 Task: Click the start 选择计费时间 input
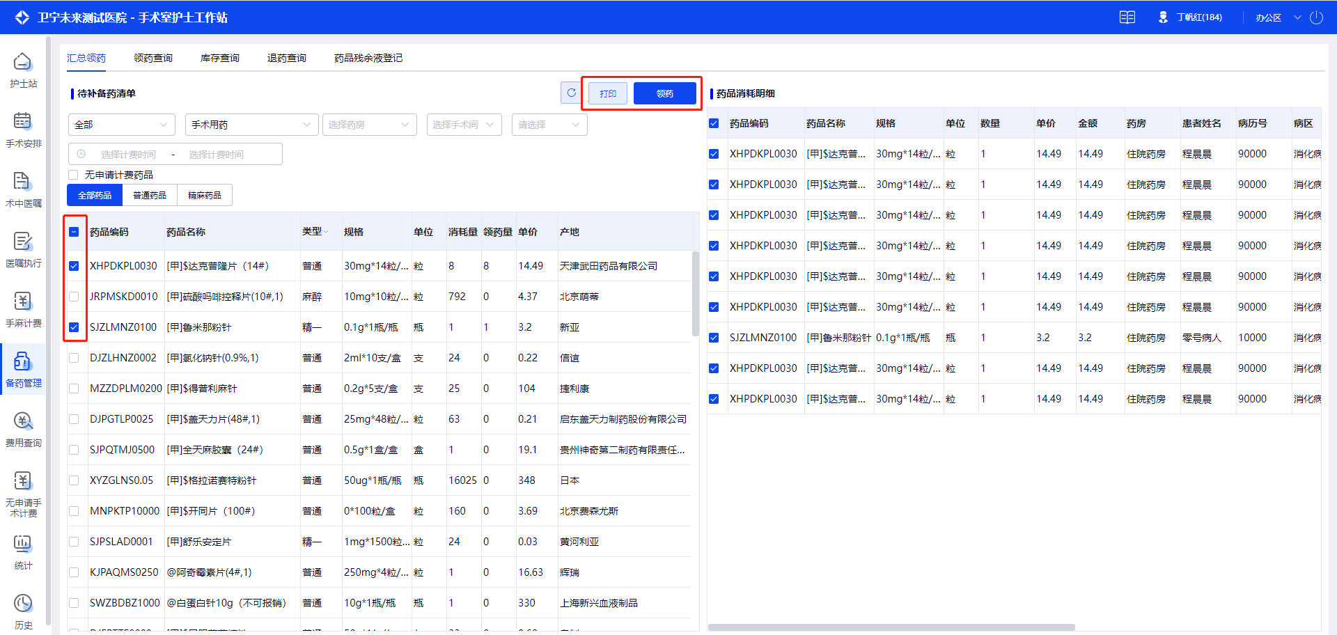pyautogui.click(x=128, y=155)
